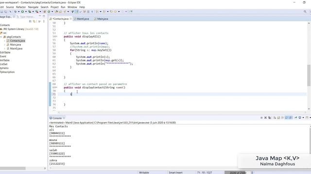Click the Clear Console icon

tap(275, 118)
